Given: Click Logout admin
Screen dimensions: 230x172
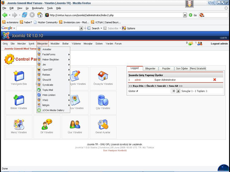Looking at the screenshot, I should pyautogui.click(x=219, y=44).
